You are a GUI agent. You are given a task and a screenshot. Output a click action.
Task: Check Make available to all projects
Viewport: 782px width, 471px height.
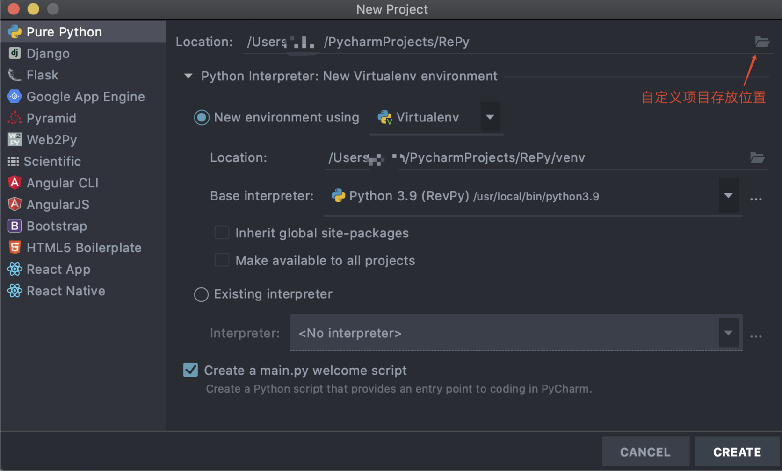pyautogui.click(x=222, y=260)
